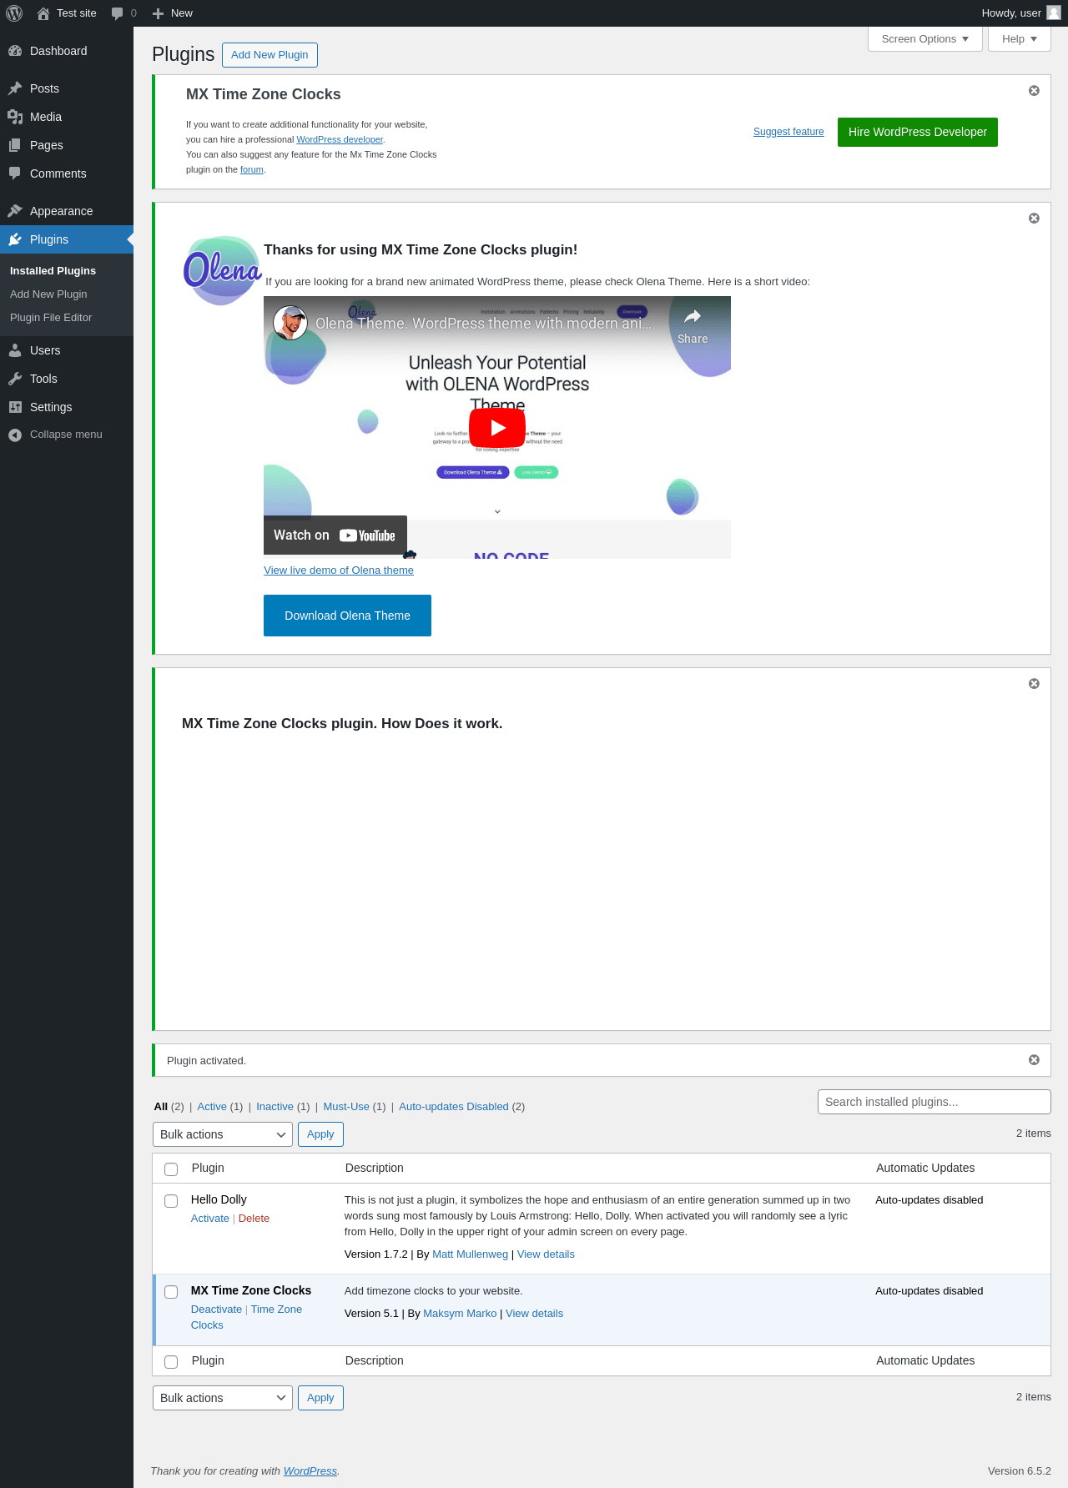
Task: Click the Collapse menu arrow icon
Action: [15, 435]
